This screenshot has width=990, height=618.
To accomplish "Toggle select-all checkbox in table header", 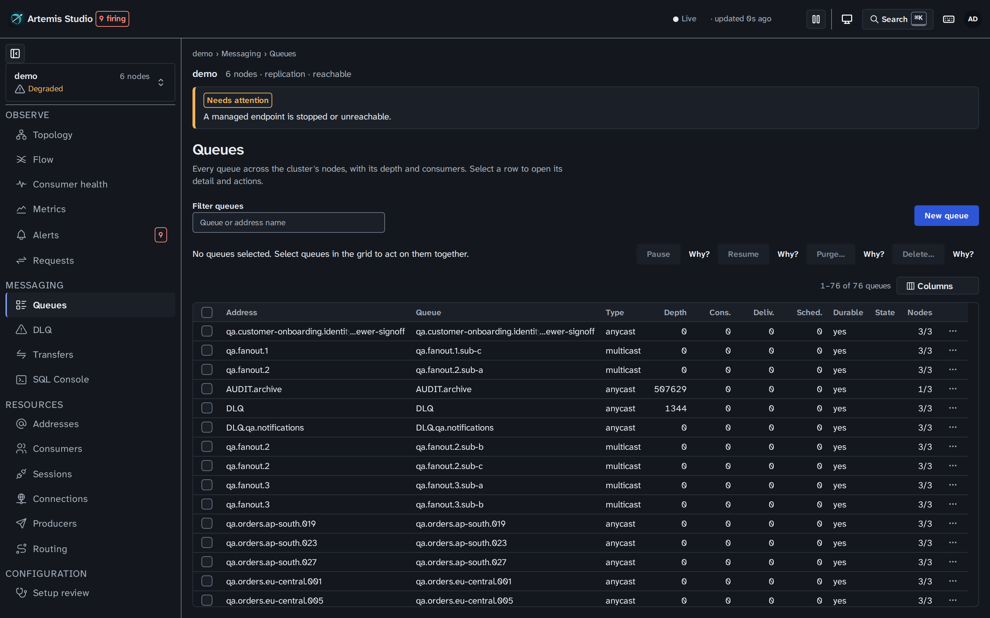I will click(207, 313).
